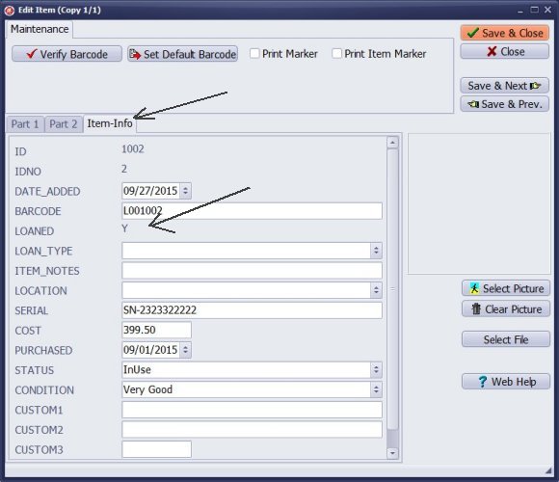Click the form scrollbar down arrow
The height and width of the screenshot is (482, 559).
(x=392, y=453)
